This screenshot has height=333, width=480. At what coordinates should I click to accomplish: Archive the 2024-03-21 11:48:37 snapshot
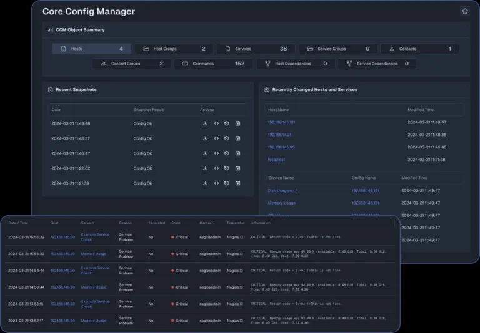pyautogui.click(x=237, y=138)
